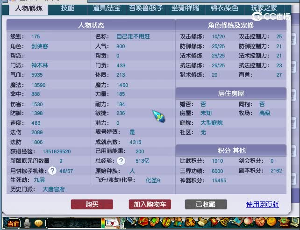The height and width of the screenshot is (230, 300).
Task: Click the 居住房屋 section header
Action: pyautogui.click(x=231, y=93)
